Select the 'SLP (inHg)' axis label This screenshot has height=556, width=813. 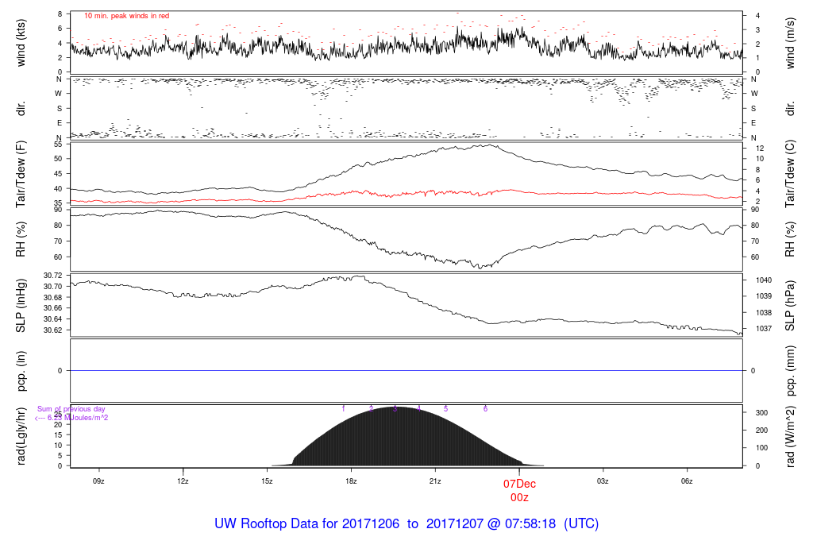[21, 306]
